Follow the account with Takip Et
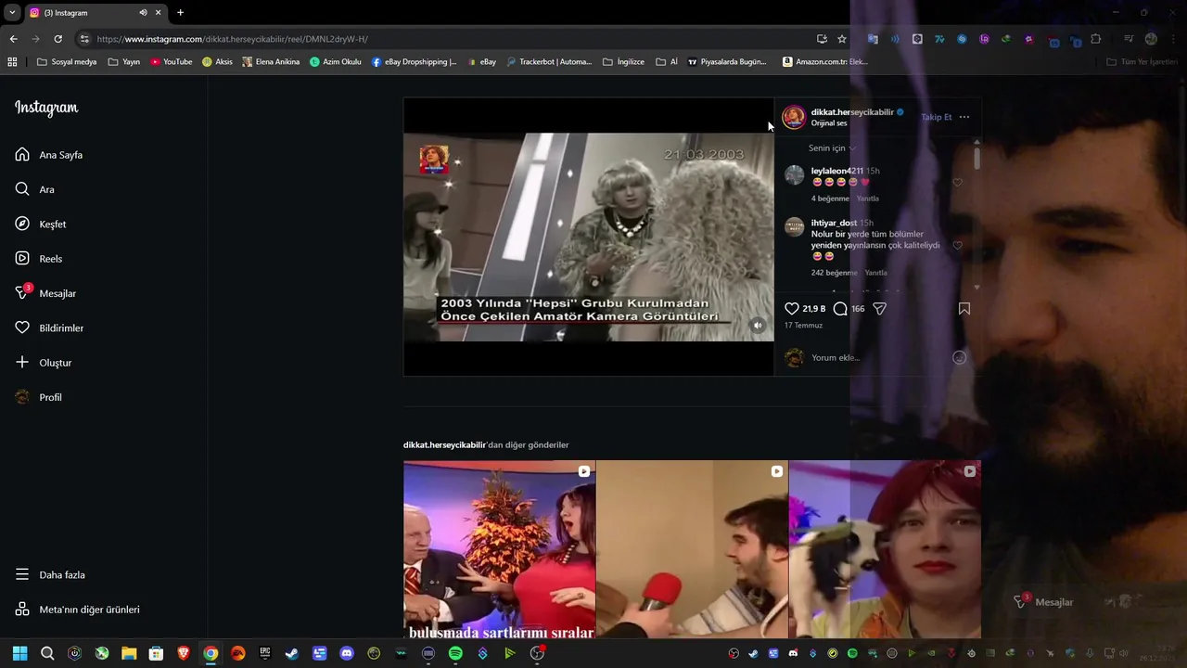Viewport: 1187px width, 668px height. (936, 117)
